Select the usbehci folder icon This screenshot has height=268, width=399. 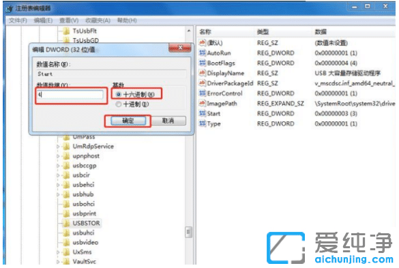[66, 185]
